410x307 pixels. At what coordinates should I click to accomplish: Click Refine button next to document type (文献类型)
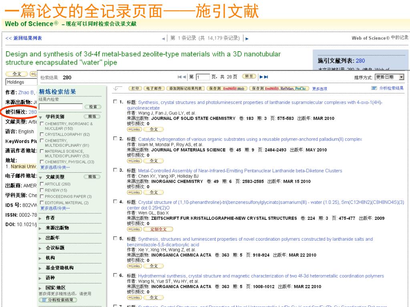pyautogui.click(x=92, y=177)
